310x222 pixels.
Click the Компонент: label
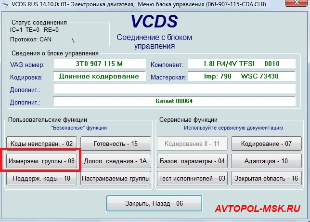coord(167,65)
